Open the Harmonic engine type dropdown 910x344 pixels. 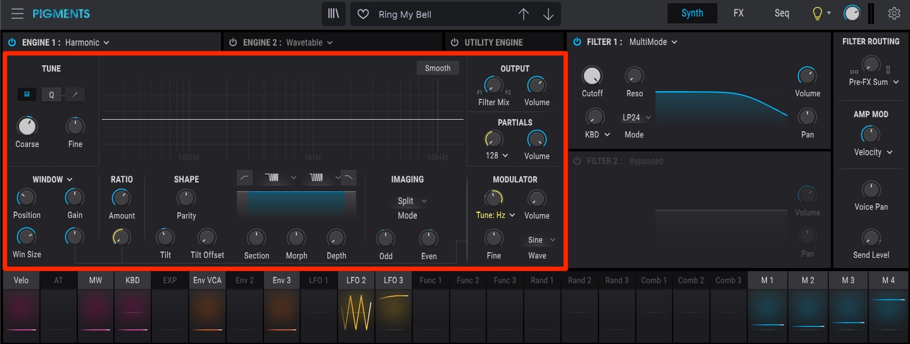[x=87, y=42]
